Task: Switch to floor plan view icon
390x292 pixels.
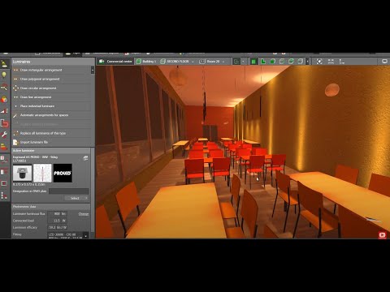Action: pos(263,62)
